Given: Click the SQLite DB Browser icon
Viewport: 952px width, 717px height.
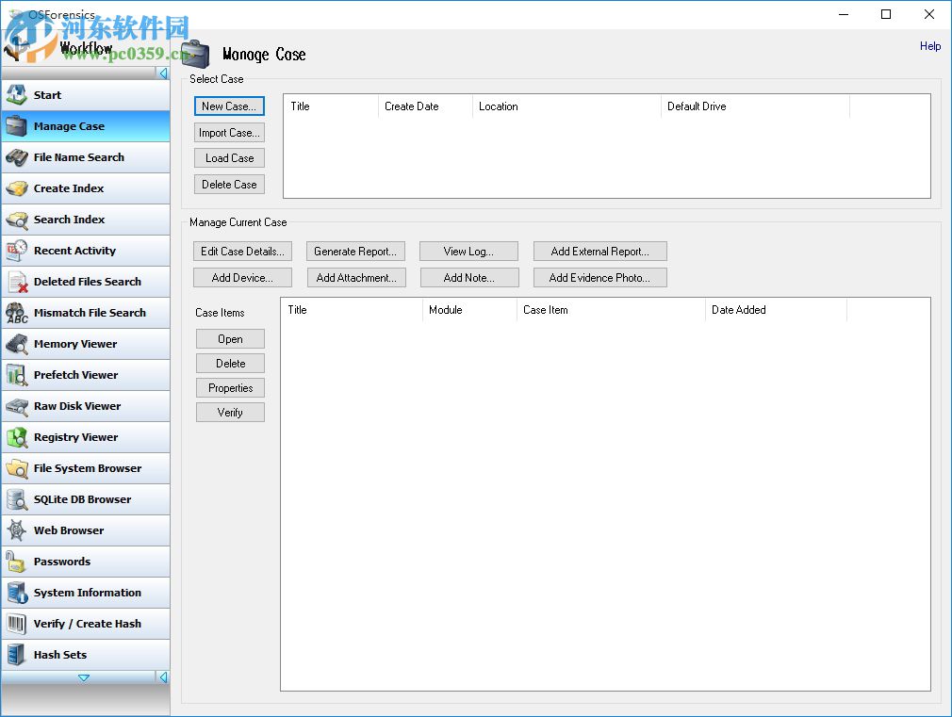Looking at the screenshot, I should [x=16, y=499].
